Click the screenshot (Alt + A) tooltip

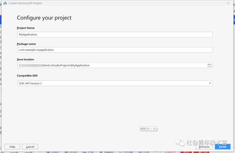148,129
